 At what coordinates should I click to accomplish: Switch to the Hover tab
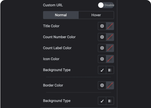point(96,15)
